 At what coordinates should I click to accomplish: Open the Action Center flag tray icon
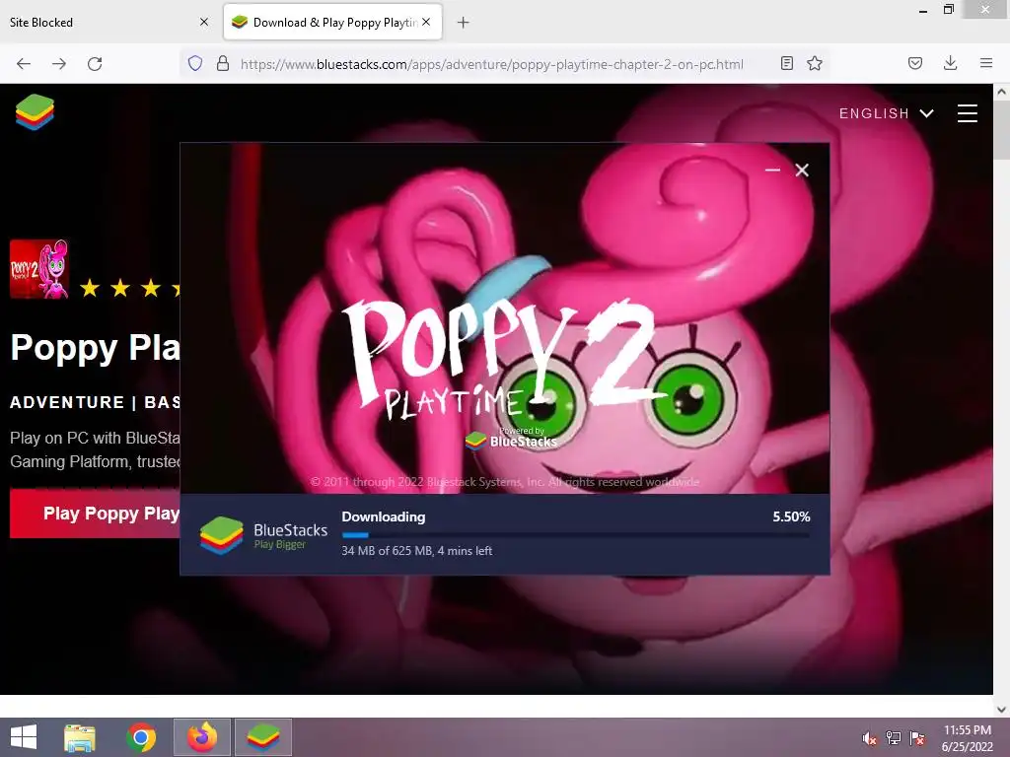pyautogui.click(x=917, y=738)
